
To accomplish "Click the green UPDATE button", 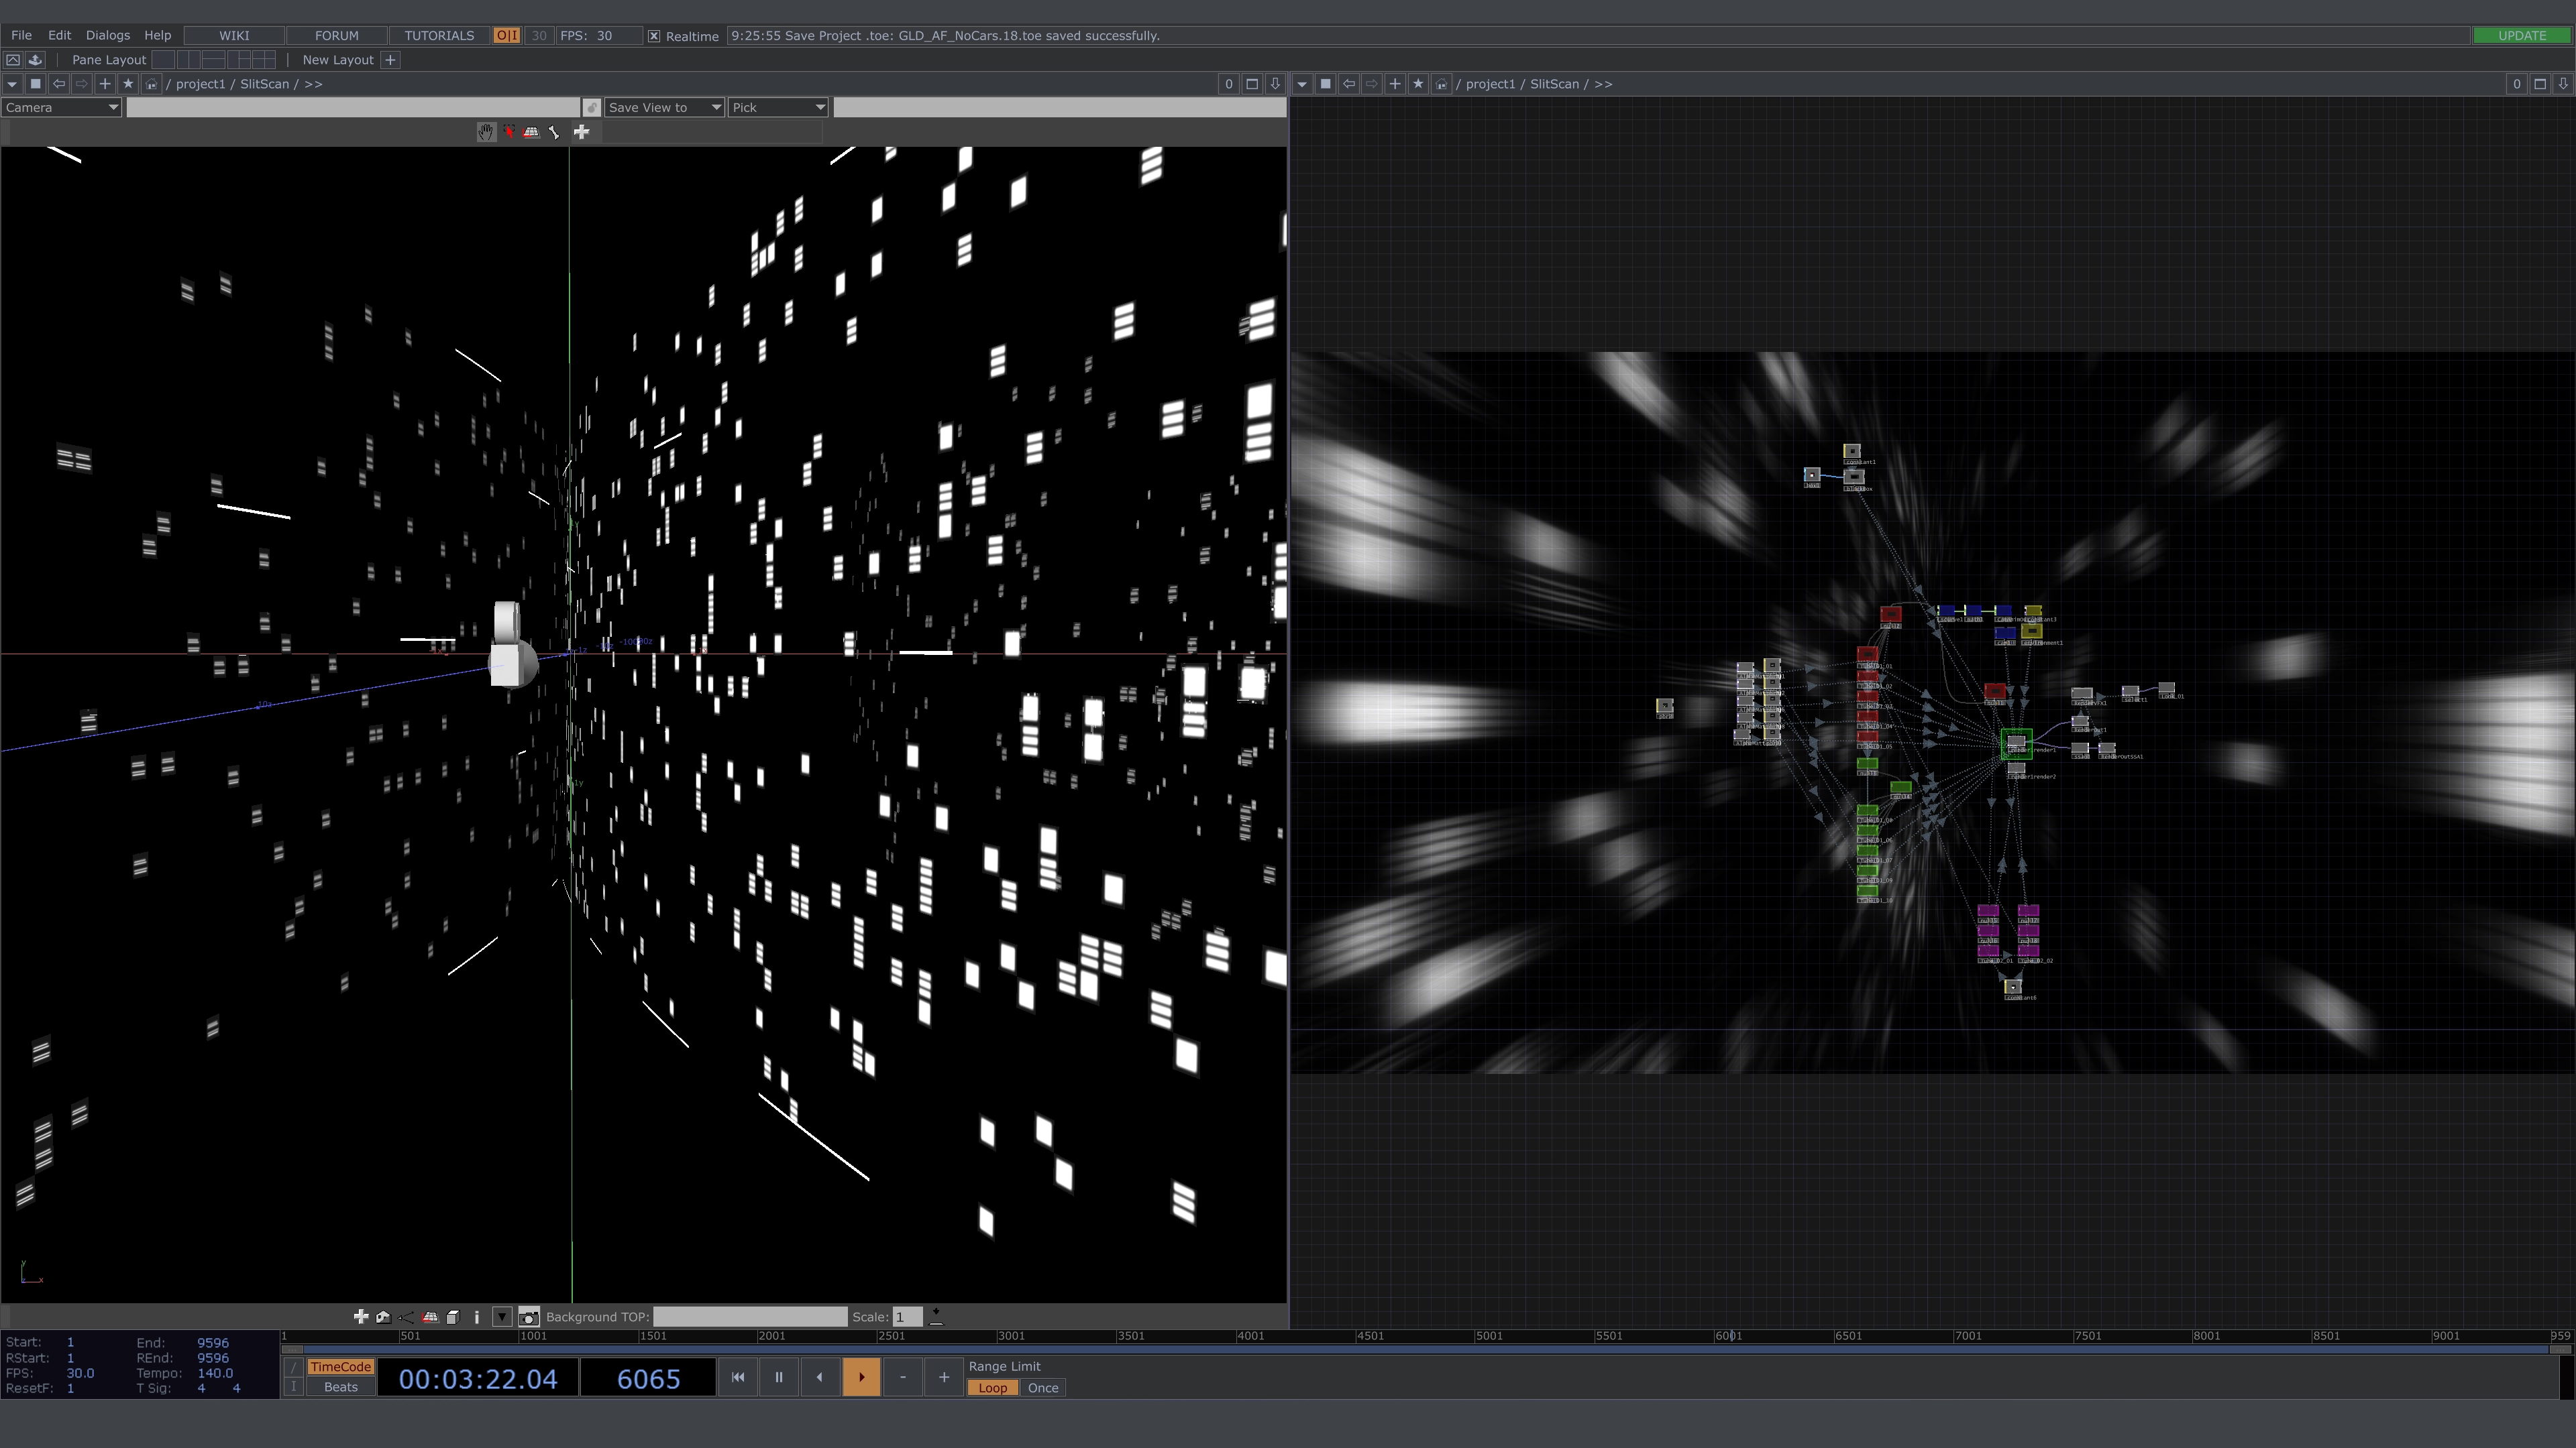I will 2521,35.
